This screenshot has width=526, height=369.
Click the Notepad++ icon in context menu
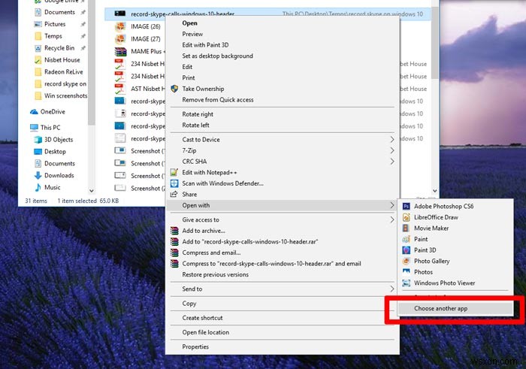click(x=174, y=172)
